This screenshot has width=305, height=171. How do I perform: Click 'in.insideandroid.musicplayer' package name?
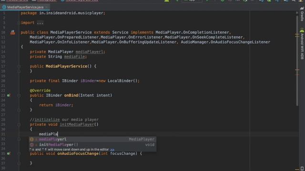coord(71,13)
